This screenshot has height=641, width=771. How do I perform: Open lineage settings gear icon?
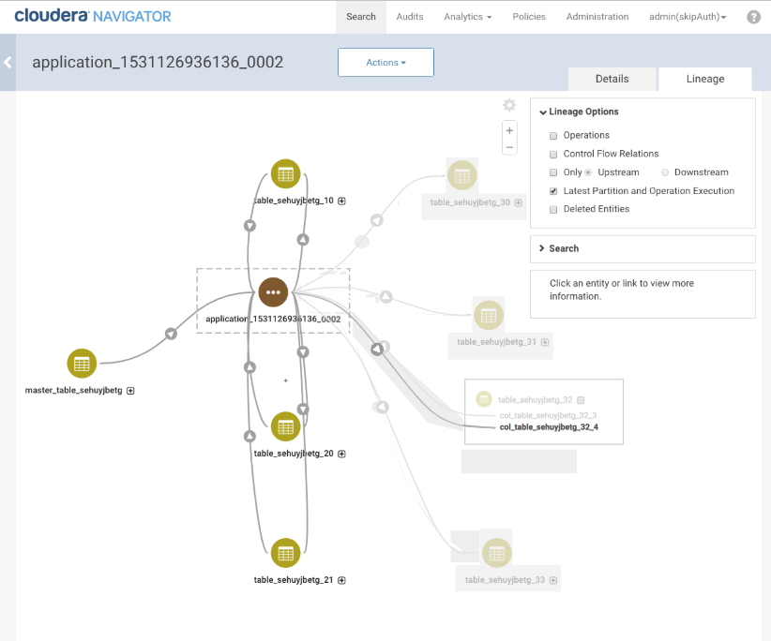(509, 105)
